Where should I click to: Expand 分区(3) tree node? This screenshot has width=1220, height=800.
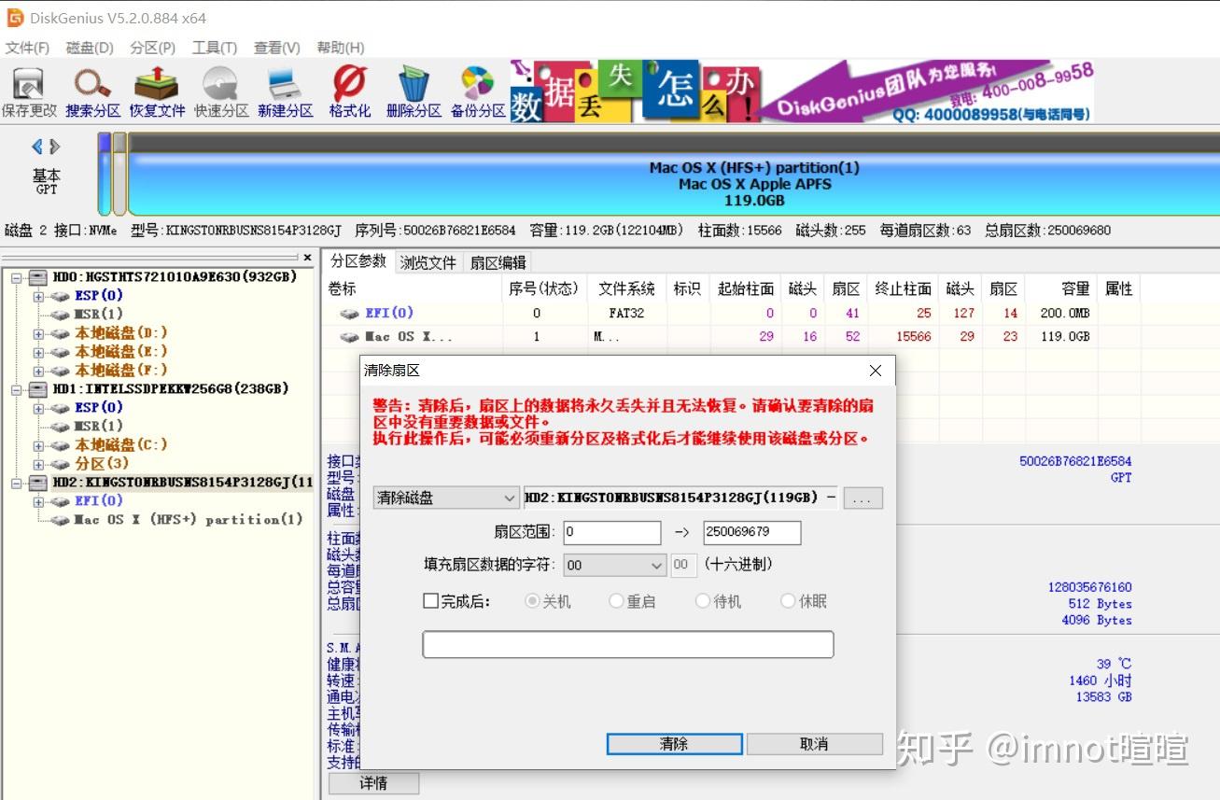coord(39,464)
